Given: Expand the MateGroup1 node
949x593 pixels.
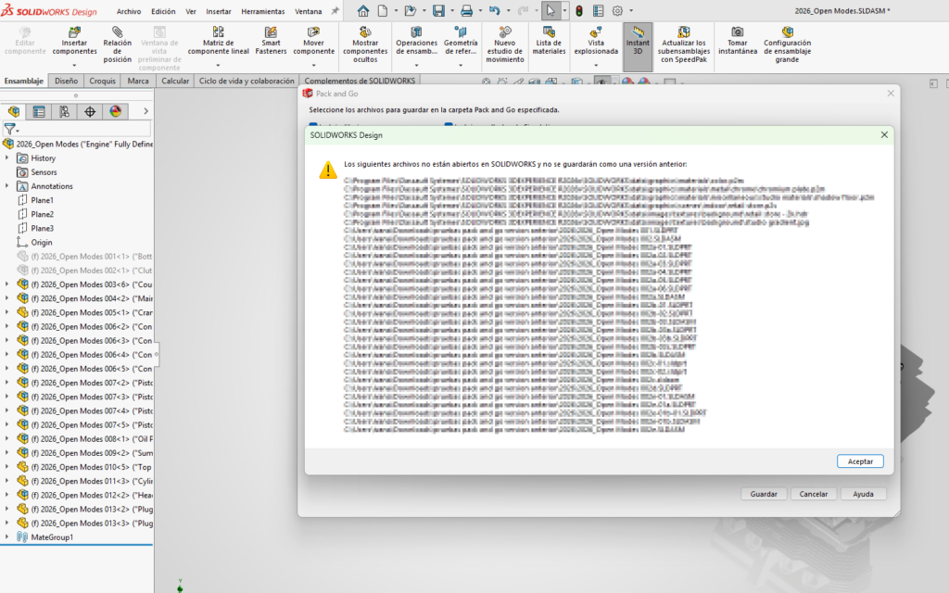Looking at the screenshot, I should pyautogui.click(x=9, y=537).
